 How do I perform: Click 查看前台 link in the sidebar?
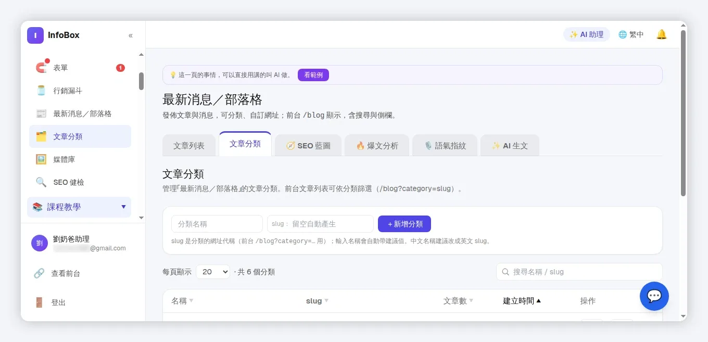66,273
